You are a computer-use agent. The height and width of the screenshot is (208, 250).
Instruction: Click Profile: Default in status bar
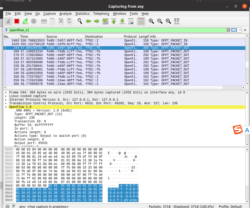tap(230, 206)
